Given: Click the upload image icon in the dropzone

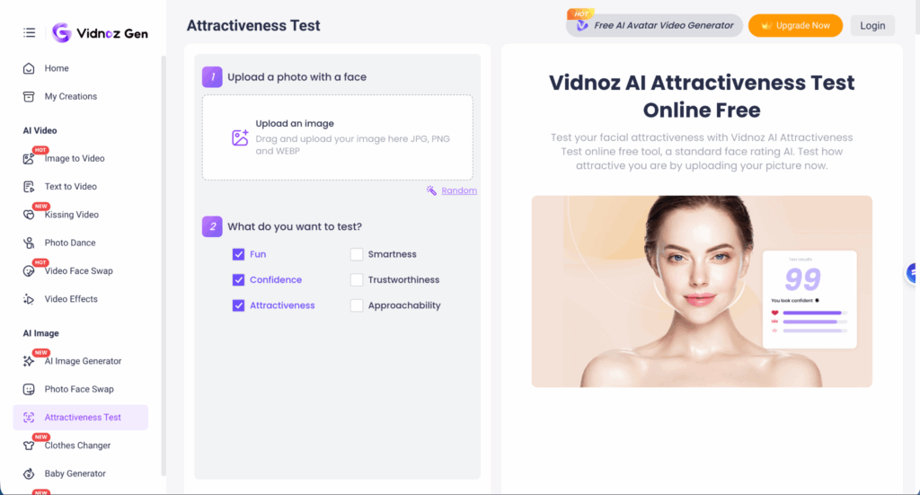Looking at the screenshot, I should pyautogui.click(x=240, y=137).
